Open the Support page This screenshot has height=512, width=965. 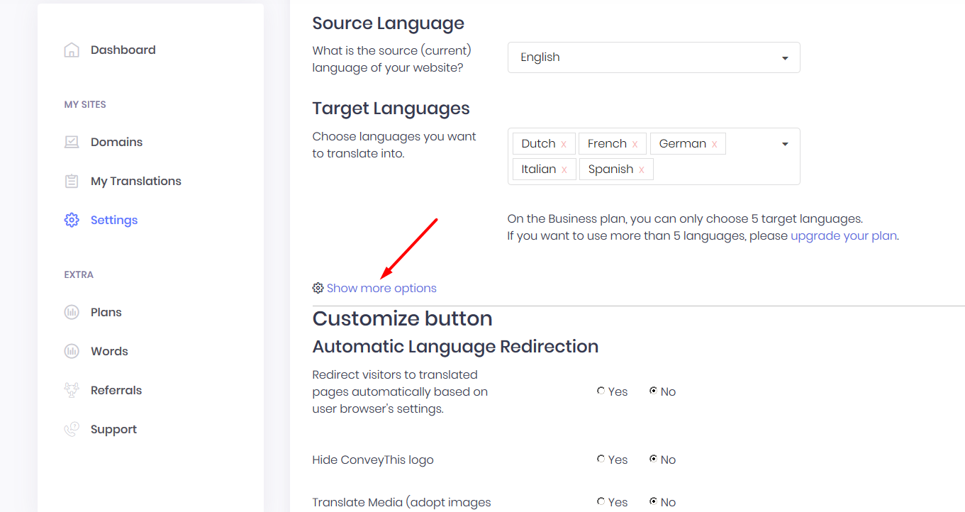click(113, 429)
